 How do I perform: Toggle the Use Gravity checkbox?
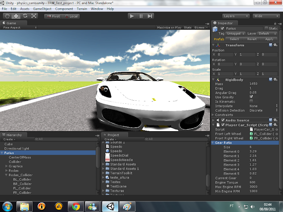(251, 97)
